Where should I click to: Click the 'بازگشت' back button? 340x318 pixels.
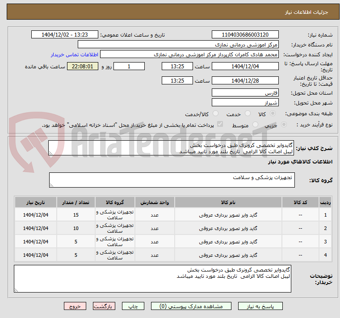[x=104, y=306]
